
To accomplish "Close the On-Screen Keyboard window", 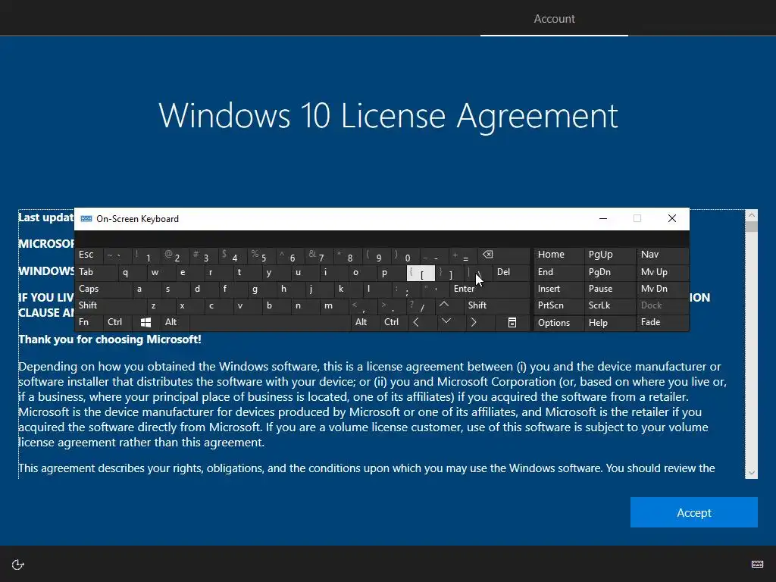I will (x=671, y=219).
